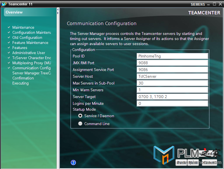Click the Server Host field showing TcICServer
The width and height of the screenshot is (224, 169).
click(x=172, y=76)
